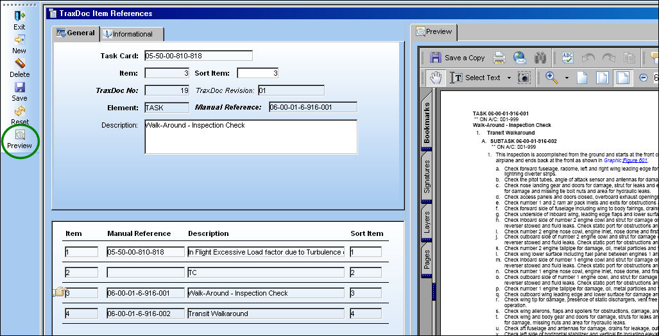The height and width of the screenshot is (336, 659).
Task: Click in the Description text area
Action: point(251,137)
